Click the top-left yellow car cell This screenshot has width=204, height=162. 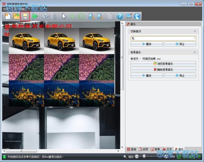tap(26, 41)
